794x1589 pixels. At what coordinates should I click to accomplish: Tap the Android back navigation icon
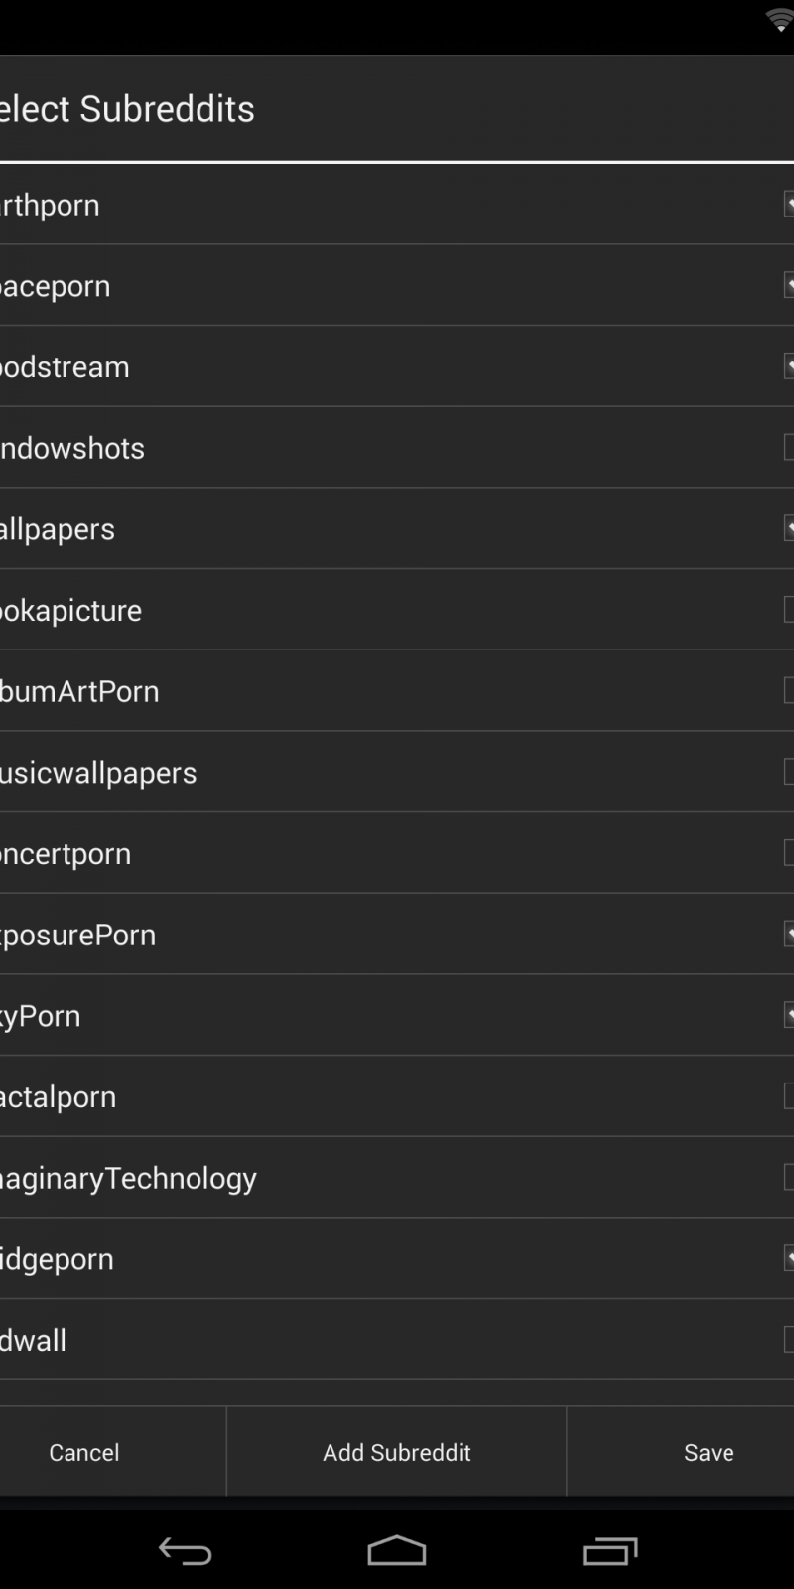(186, 1550)
